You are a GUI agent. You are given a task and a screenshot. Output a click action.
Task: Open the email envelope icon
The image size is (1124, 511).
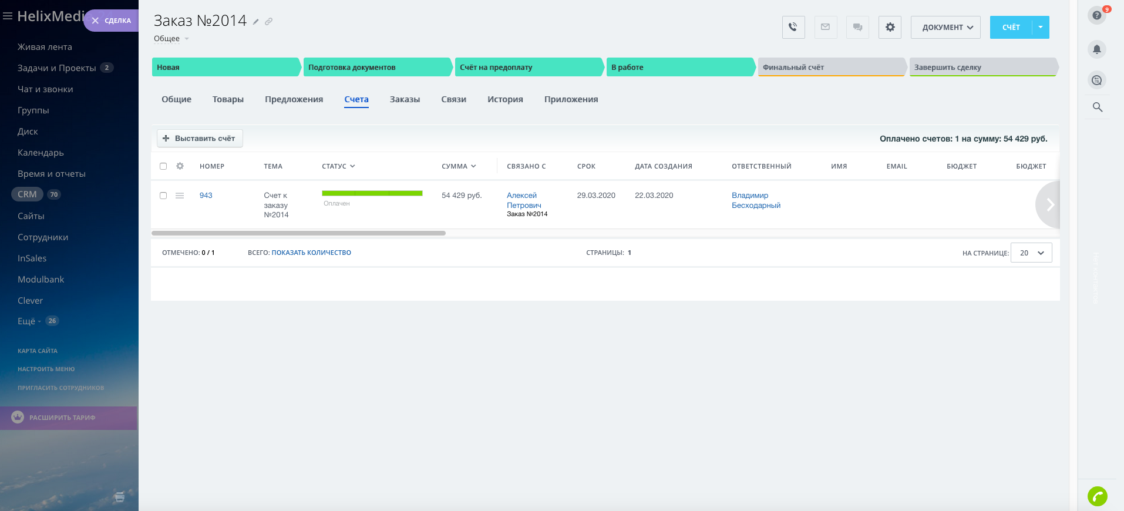pos(825,27)
